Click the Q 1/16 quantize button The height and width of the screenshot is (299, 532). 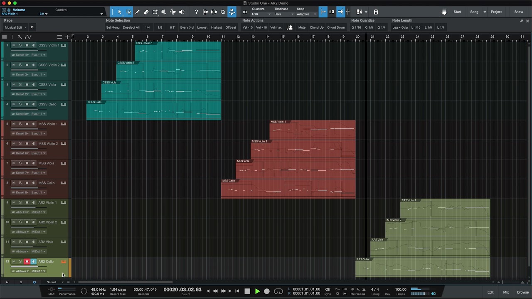coord(356,27)
